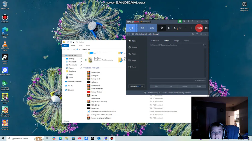Open the output folder icon in title bar

click(184, 21)
